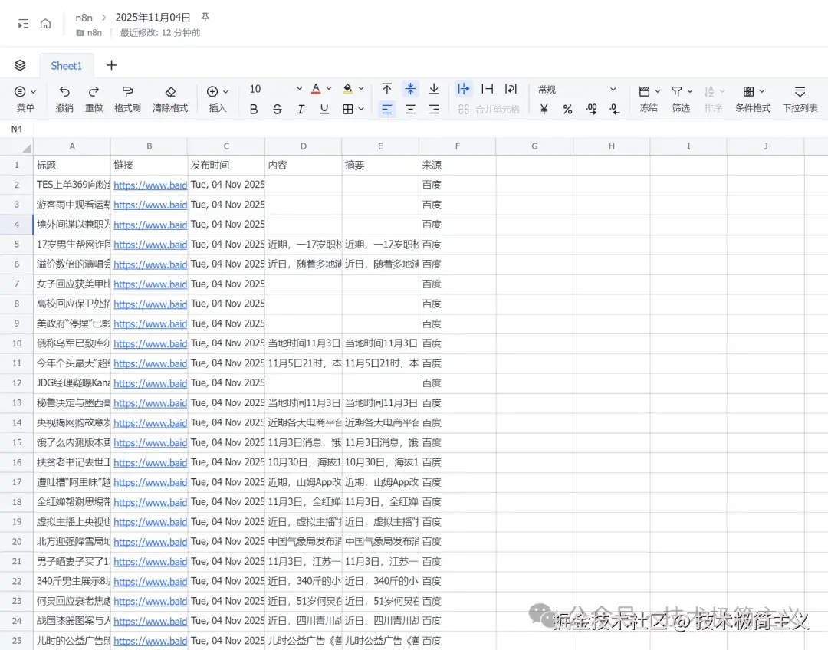Open the baidu link in row 2

tap(150, 185)
